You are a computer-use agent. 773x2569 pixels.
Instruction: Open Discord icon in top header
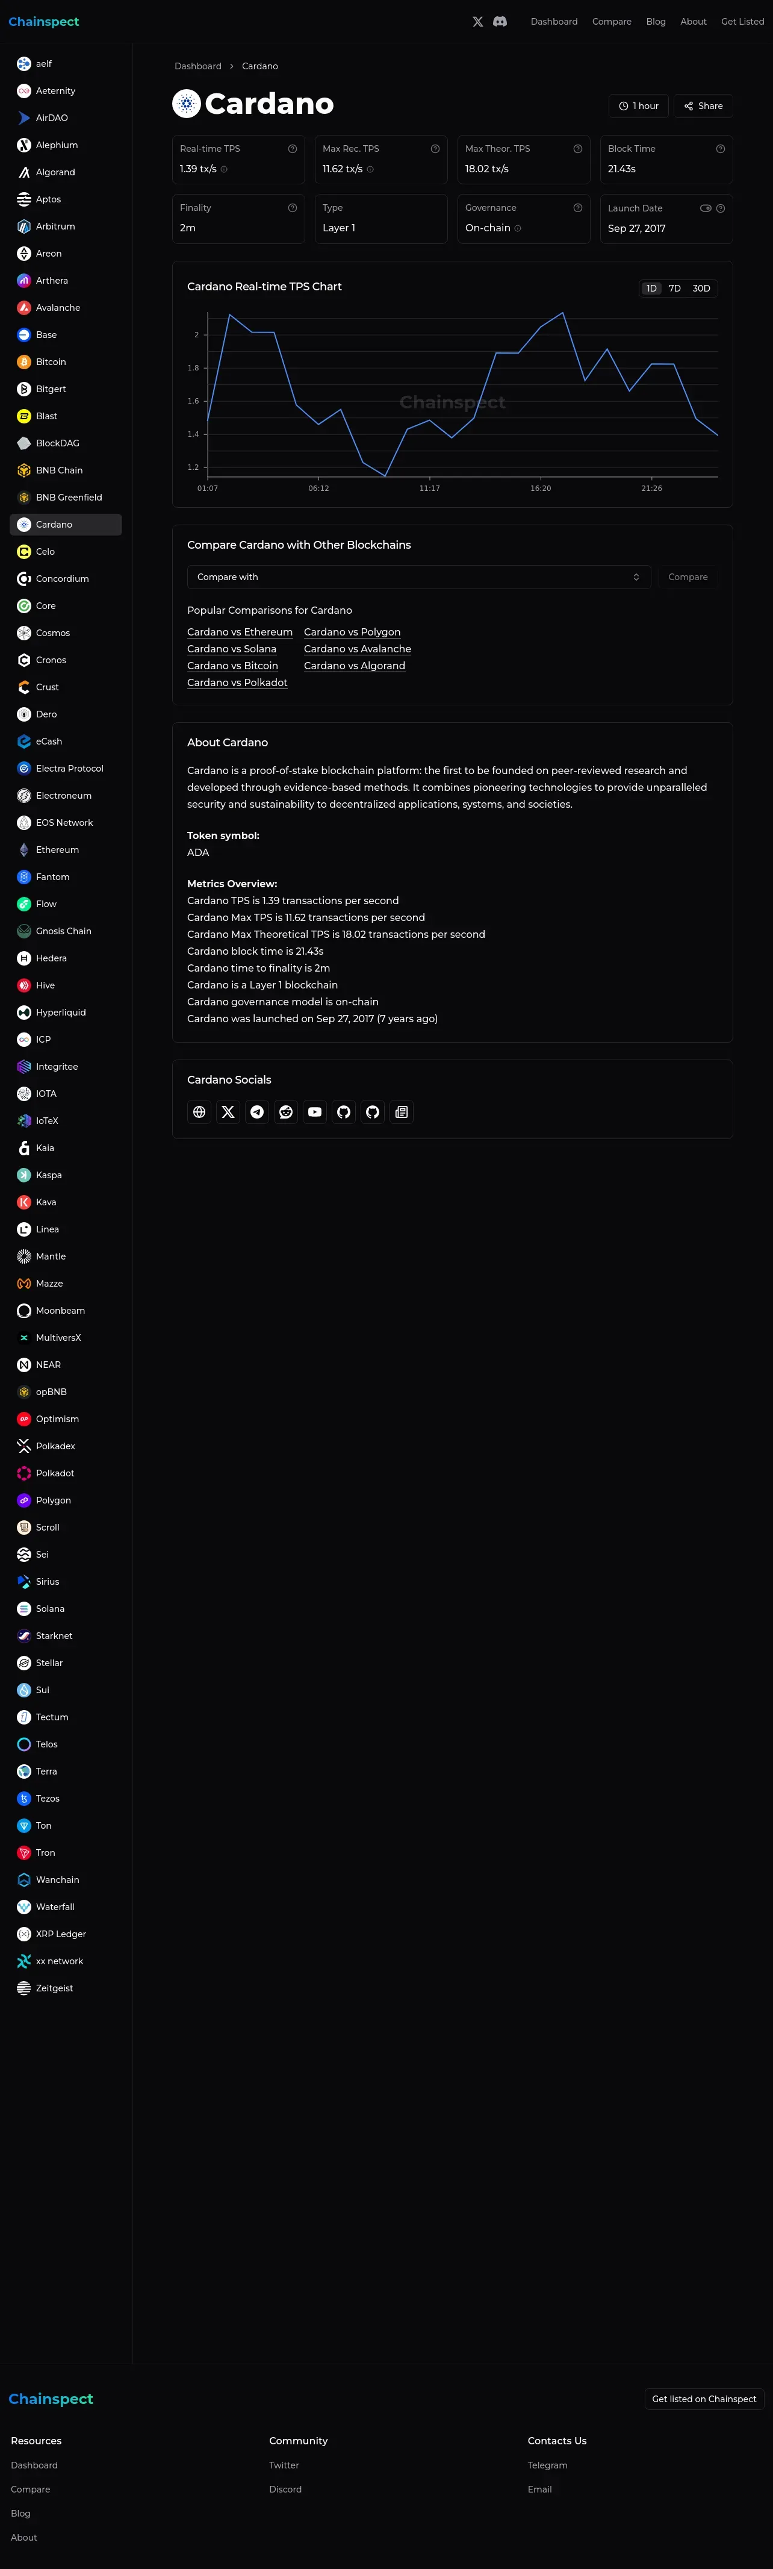[x=500, y=21]
